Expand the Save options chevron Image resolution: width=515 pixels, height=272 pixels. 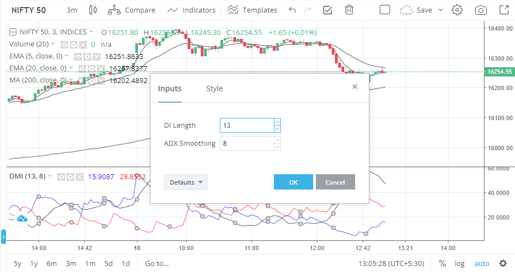tap(441, 10)
